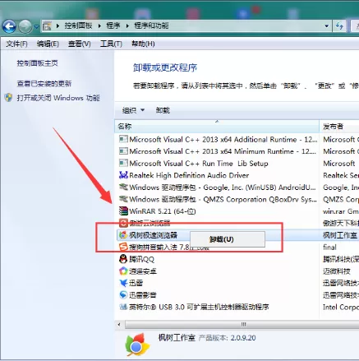Click QMZS QBoxDrv driver package icon
Image resolution: width=359 pixels, height=361 pixels.
click(x=123, y=199)
